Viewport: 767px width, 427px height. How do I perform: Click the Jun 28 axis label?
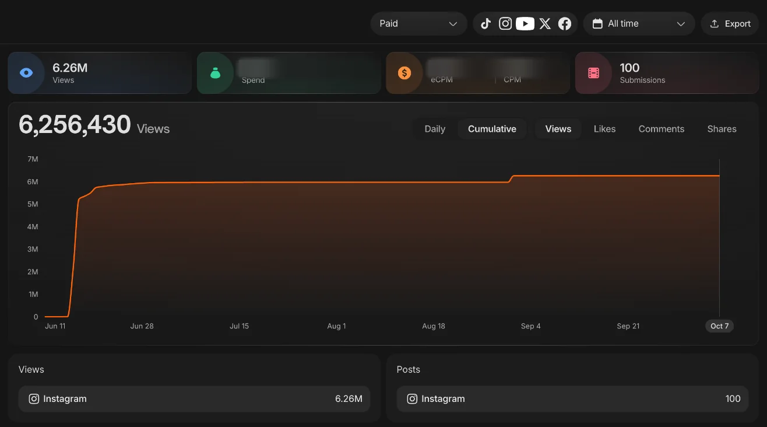pos(142,326)
